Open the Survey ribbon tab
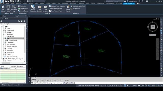Image resolution: width=163 pixels, height=91 pixels. pos(54,4)
